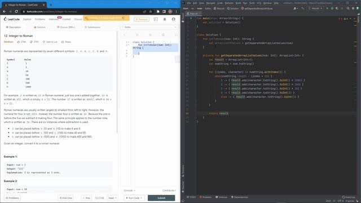Image resolution: width=361 pixels, height=203 pixels.
Task: Open IntelliJ settings gear icon
Action: [x=353, y=8]
